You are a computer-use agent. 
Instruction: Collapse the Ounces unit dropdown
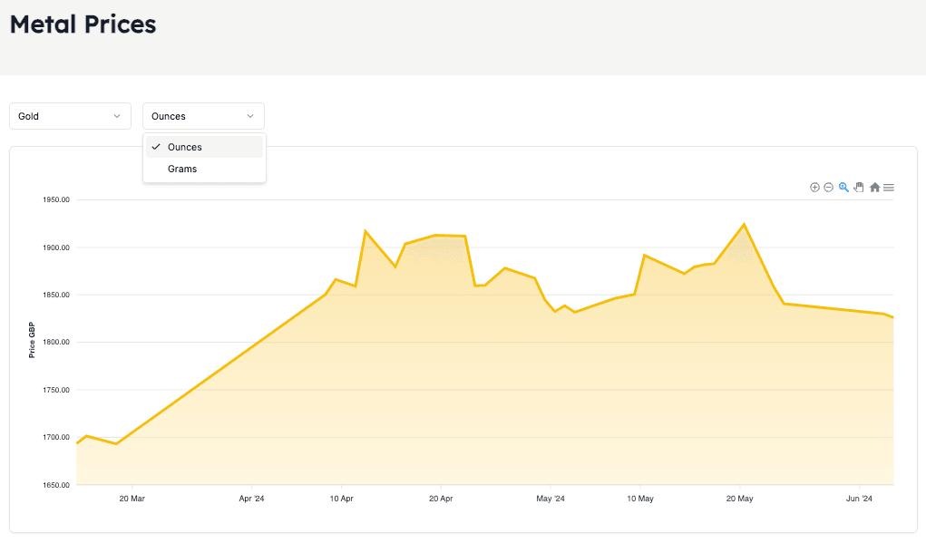pos(203,116)
